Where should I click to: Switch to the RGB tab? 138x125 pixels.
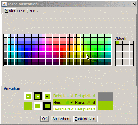pyautogui.click(x=32, y=11)
